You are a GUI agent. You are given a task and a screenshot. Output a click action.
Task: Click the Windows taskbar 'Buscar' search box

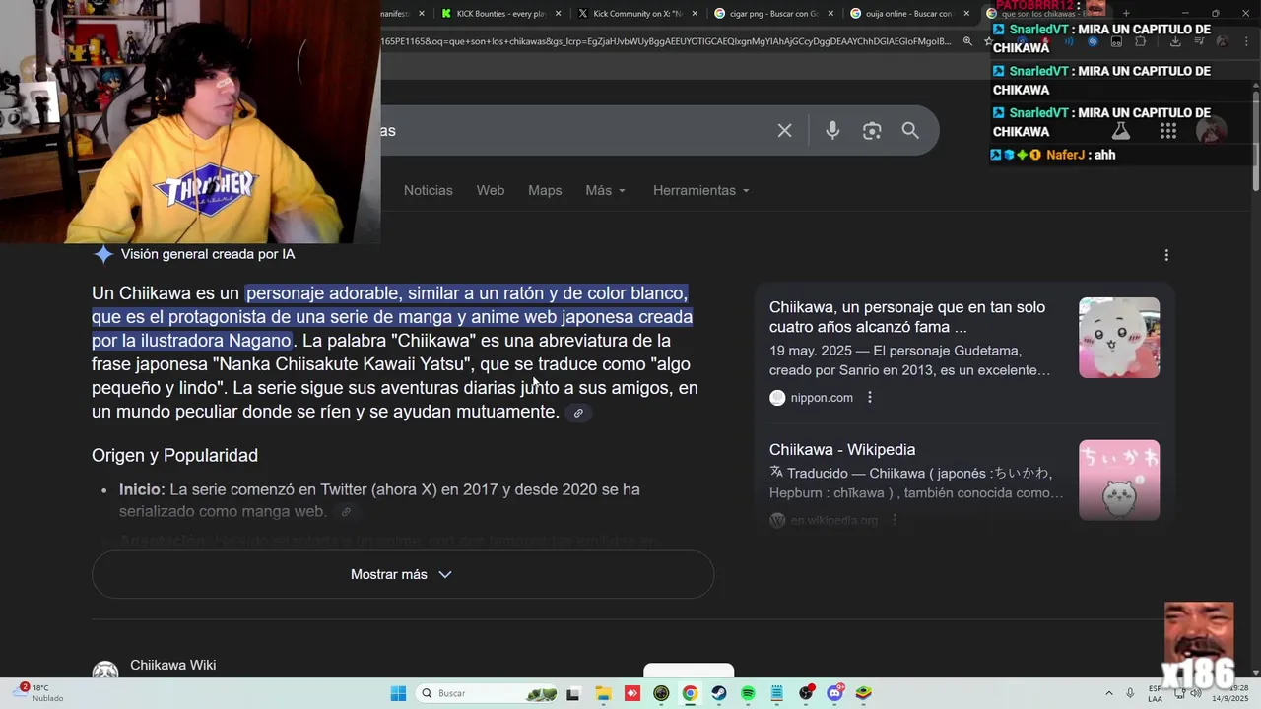[x=488, y=693]
